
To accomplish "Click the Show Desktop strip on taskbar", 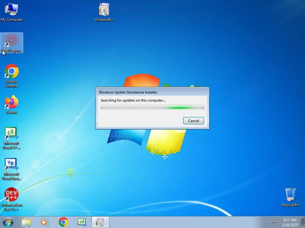I will [x=303, y=222].
